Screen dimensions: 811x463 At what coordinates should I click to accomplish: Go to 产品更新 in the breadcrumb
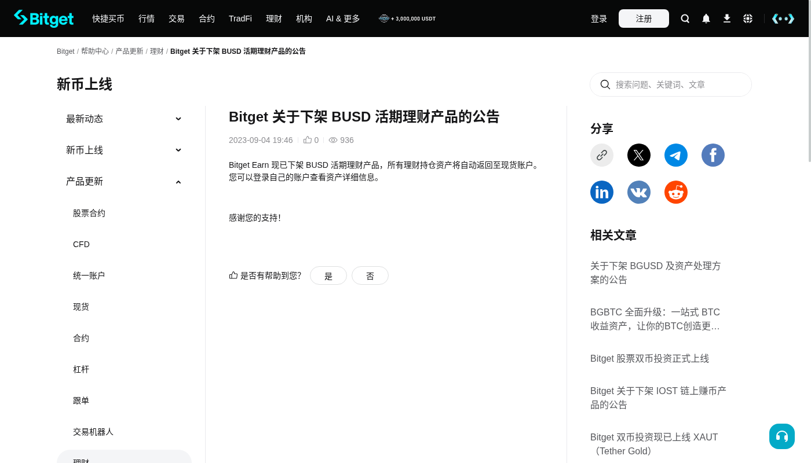[x=129, y=51]
